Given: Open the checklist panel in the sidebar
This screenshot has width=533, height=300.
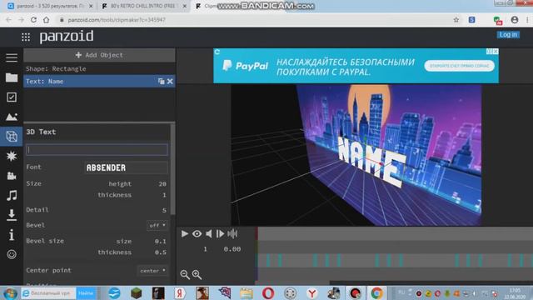Looking at the screenshot, I should [x=12, y=97].
